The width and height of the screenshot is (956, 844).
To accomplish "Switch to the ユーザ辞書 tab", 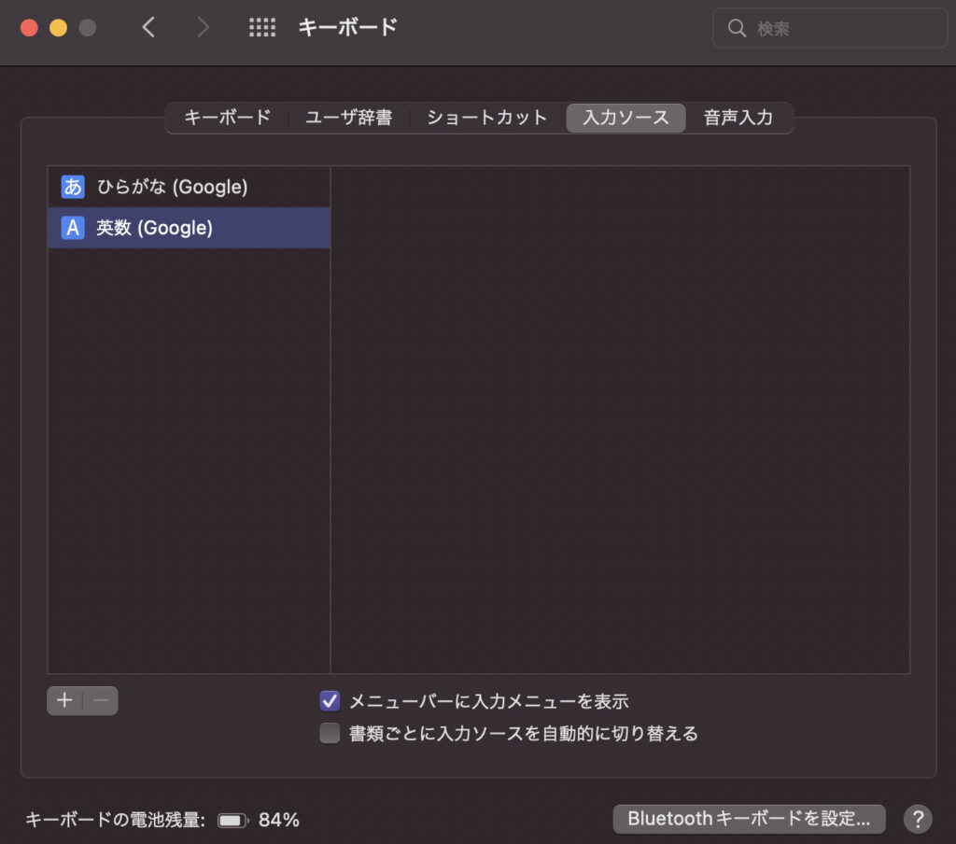I will (x=349, y=118).
